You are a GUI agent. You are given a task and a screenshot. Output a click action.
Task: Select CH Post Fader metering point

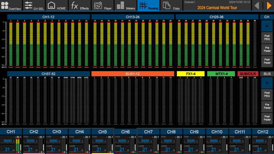[267, 61]
